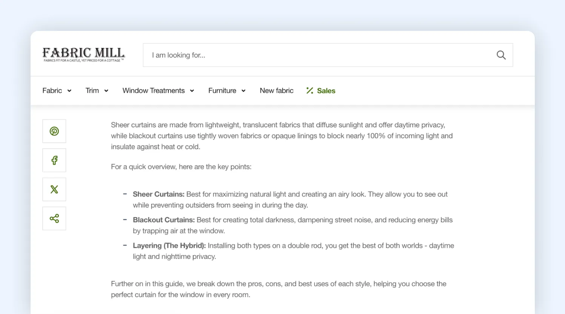Expand the Trim menu chevron
The width and height of the screenshot is (565, 314).
point(106,91)
